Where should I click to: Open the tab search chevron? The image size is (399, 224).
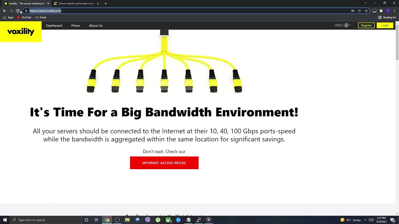[x=365, y=3]
